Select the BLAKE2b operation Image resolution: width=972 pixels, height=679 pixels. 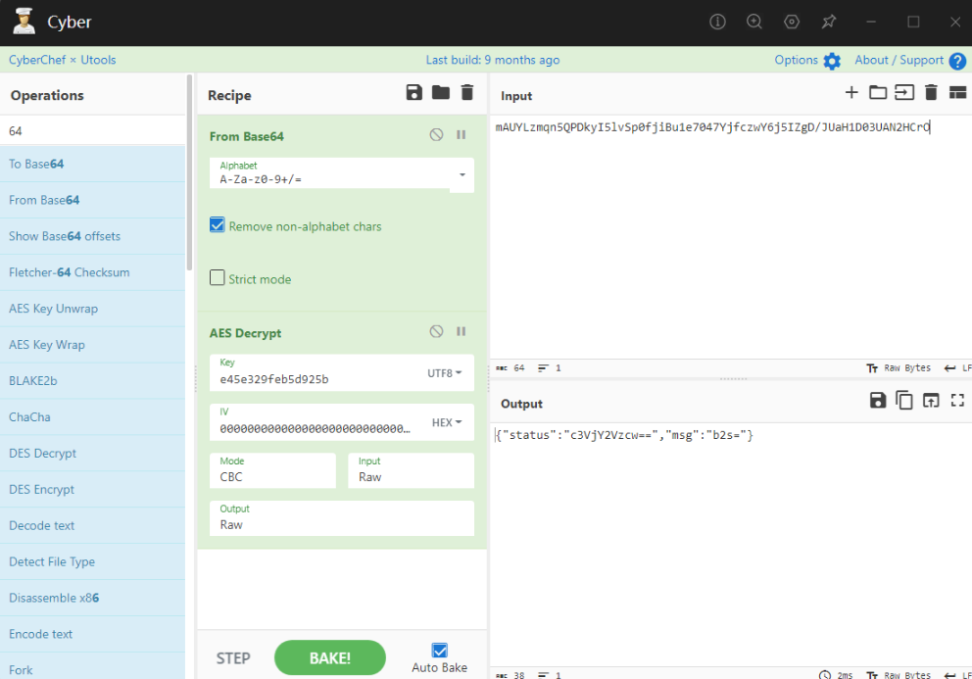click(92, 381)
